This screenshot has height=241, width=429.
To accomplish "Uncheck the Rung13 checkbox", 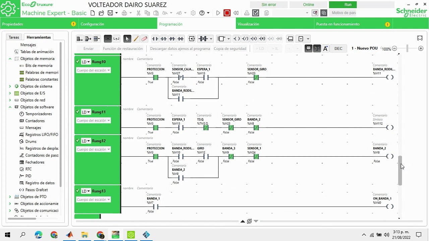I will tap(77, 191).
